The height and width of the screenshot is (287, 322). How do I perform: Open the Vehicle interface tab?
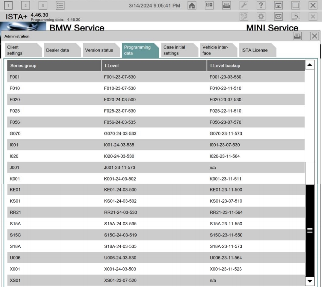pyautogui.click(x=217, y=50)
